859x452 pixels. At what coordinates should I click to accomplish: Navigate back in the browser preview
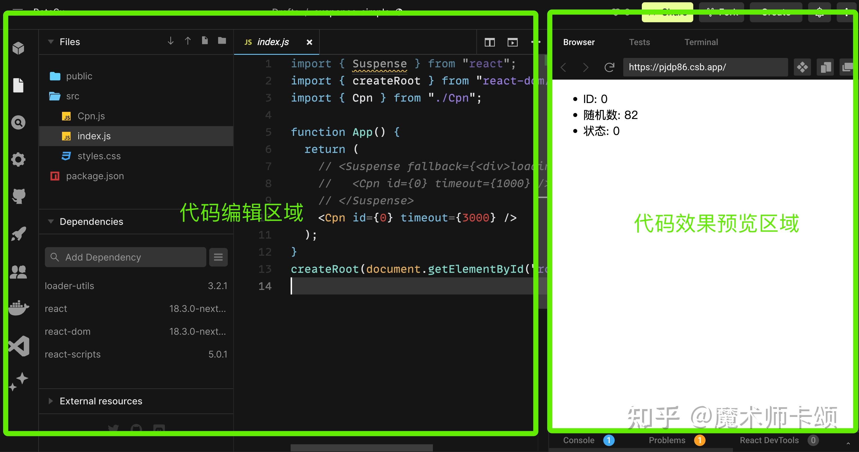(564, 67)
